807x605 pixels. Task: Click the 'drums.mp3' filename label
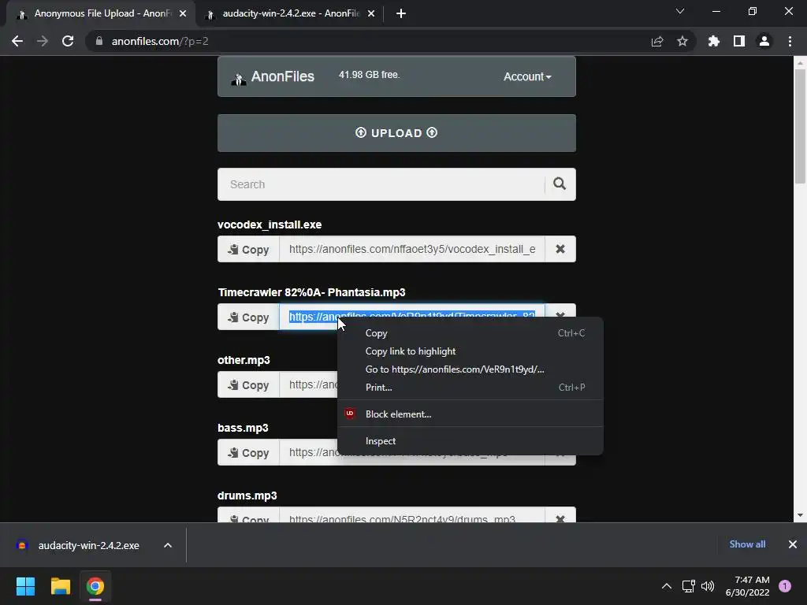click(247, 496)
